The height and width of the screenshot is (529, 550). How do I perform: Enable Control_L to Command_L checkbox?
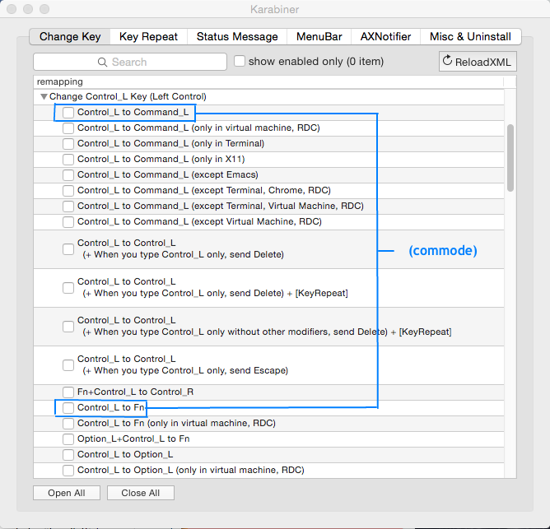coord(69,113)
